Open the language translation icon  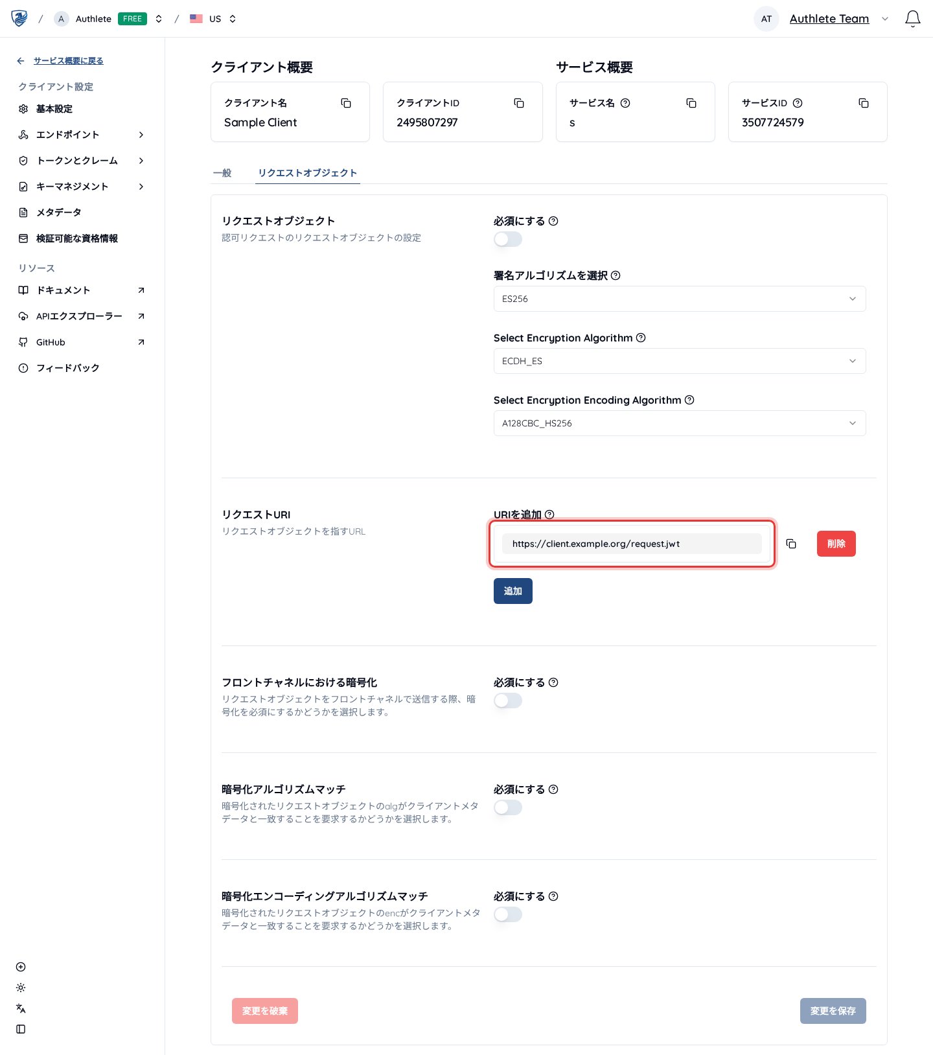coord(21,1008)
